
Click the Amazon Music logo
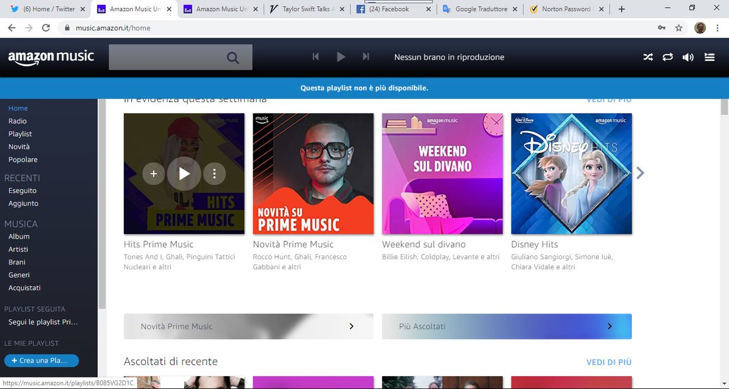(x=51, y=57)
